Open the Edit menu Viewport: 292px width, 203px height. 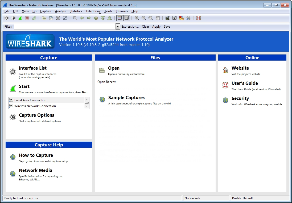16,11
